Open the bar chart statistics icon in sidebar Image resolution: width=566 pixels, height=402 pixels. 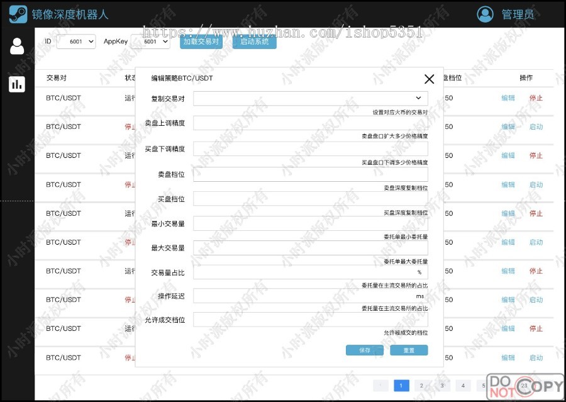coord(17,84)
